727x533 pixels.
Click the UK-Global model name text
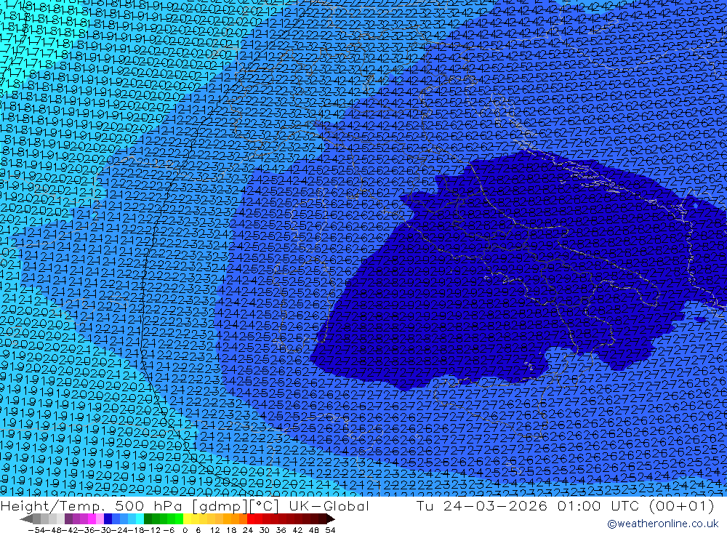click(x=329, y=505)
